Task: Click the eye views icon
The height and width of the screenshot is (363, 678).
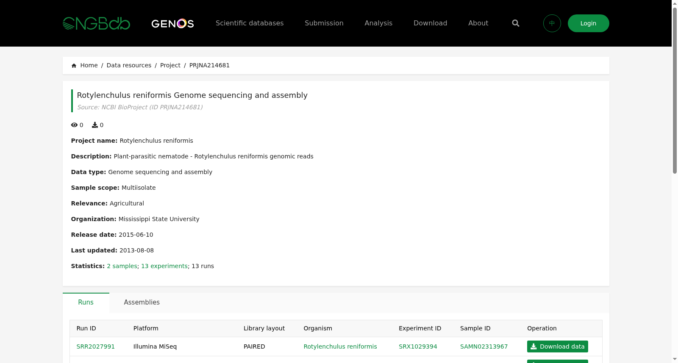Action: 74,125
